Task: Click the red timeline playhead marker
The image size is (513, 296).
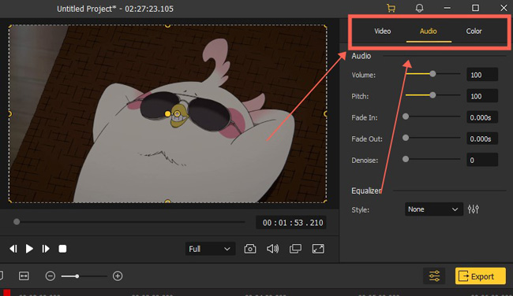Action: pos(7,292)
